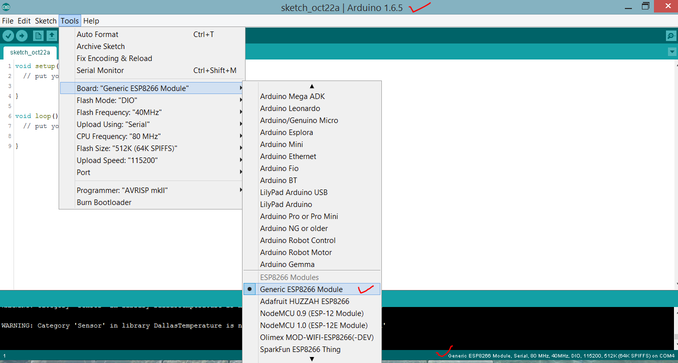Expand the Flash Size submenu
This screenshot has width=678, height=363.
pyautogui.click(x=152, y=148)
